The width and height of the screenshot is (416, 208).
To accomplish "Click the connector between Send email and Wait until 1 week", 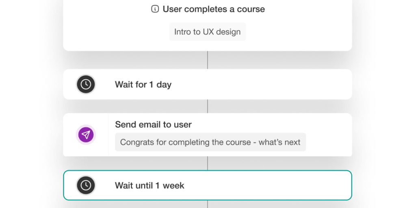I will point(208,163).
